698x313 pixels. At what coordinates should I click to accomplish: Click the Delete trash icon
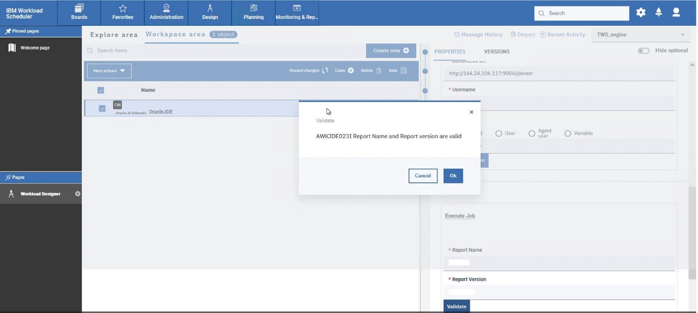click(378, 71)
